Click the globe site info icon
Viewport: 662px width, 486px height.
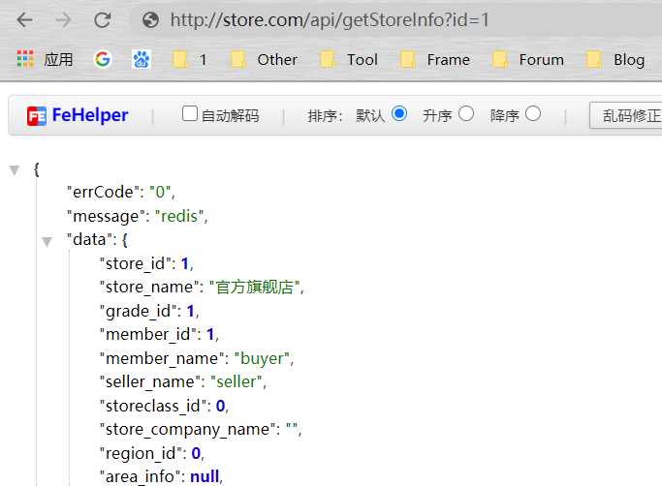click(151, 19)
